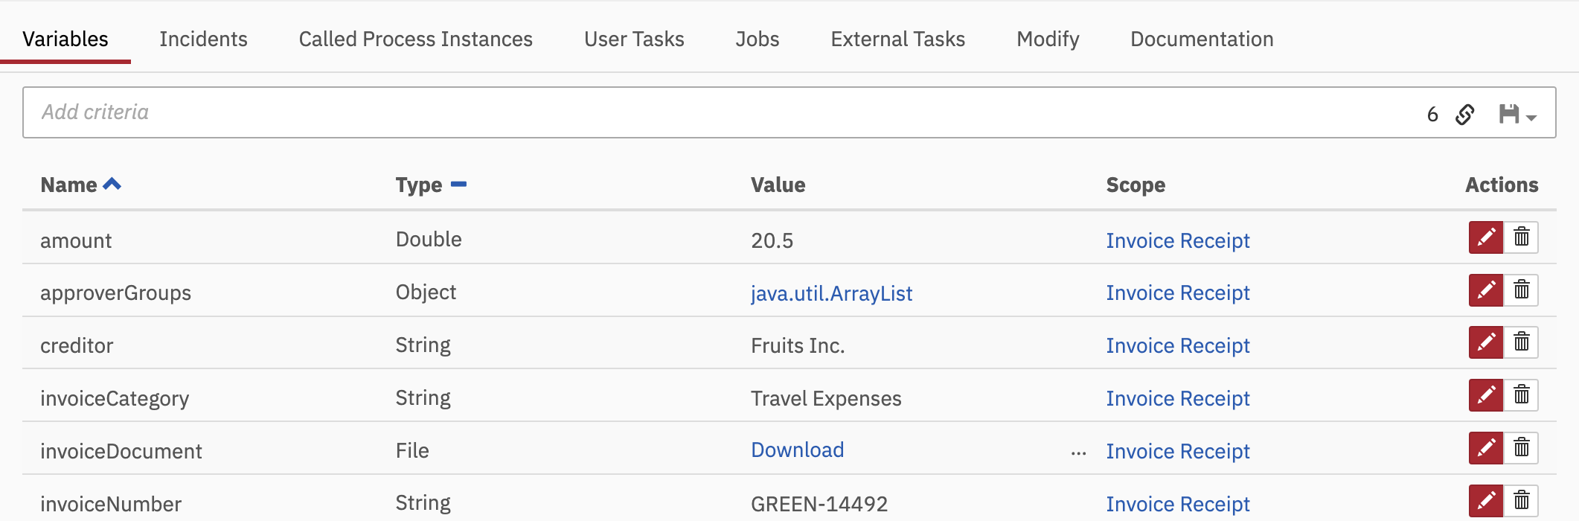Open the saved search criteria dropdown

[x=1517, y=114]
